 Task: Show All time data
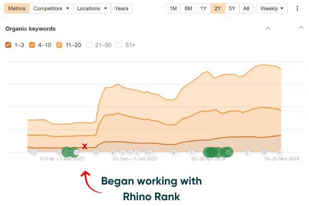[246, 9]
